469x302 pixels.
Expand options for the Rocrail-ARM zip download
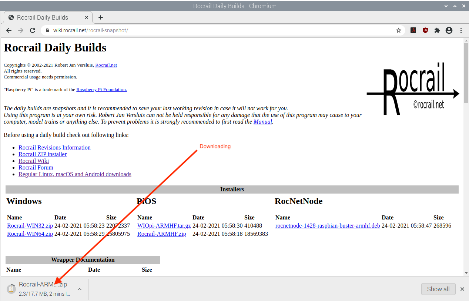(x=79, y=289)
